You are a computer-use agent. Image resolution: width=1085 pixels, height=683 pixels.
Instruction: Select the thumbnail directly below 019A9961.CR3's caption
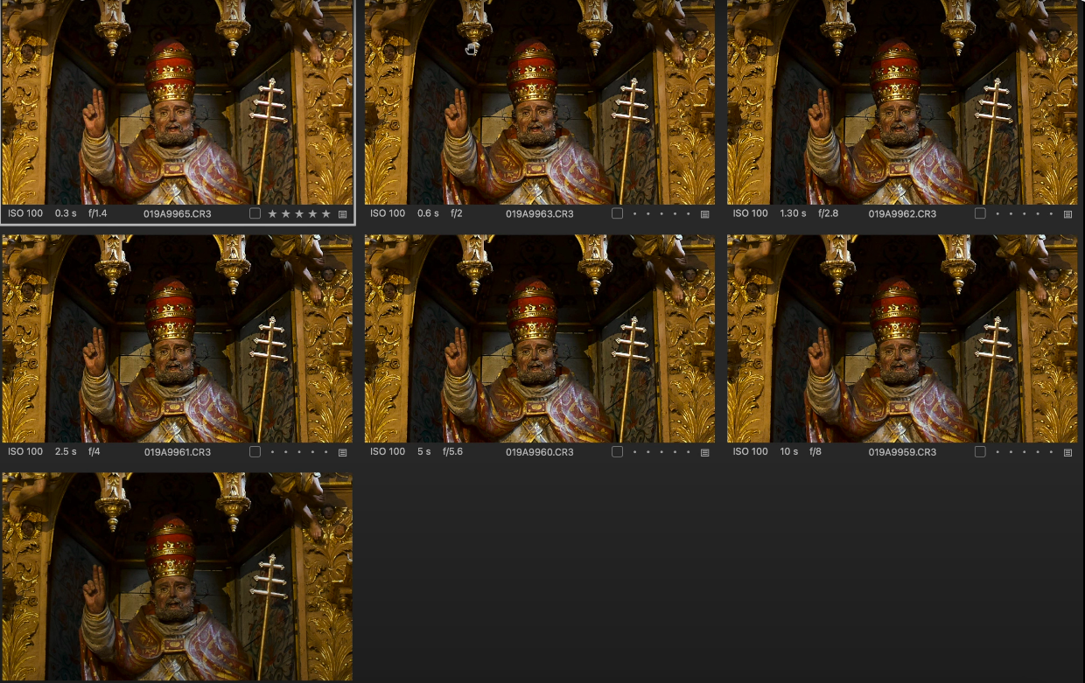(x=178, y=576)
